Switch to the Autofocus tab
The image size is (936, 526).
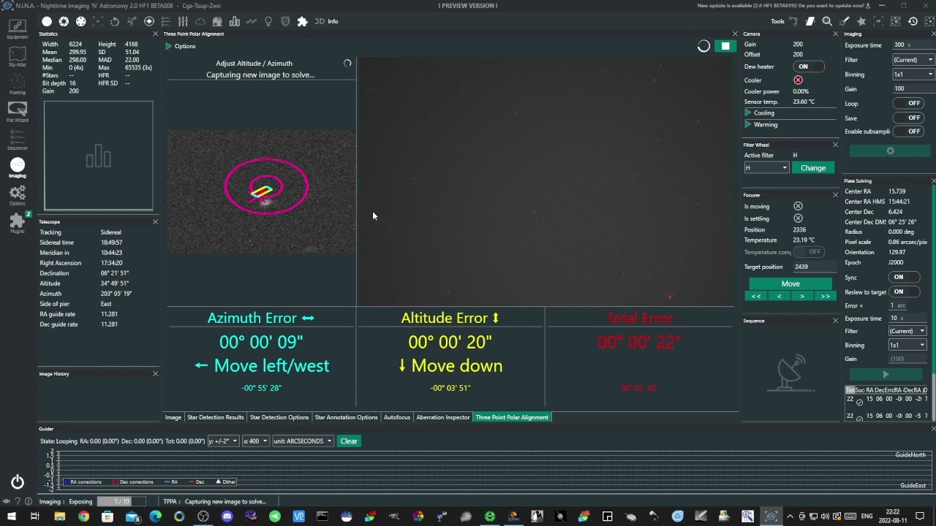click(397, 417)
